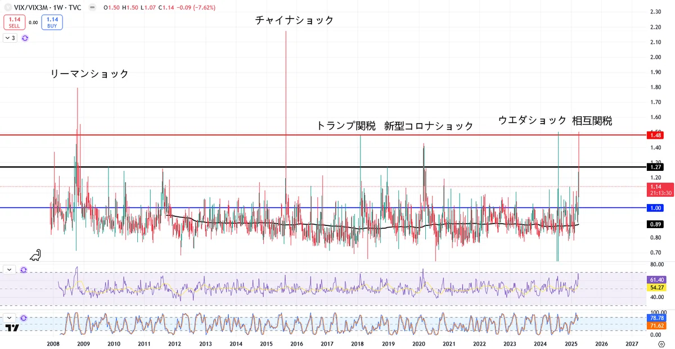Click the dinosaur icon above the RSI pane
The image size is (675, 349).
[36, 255]
